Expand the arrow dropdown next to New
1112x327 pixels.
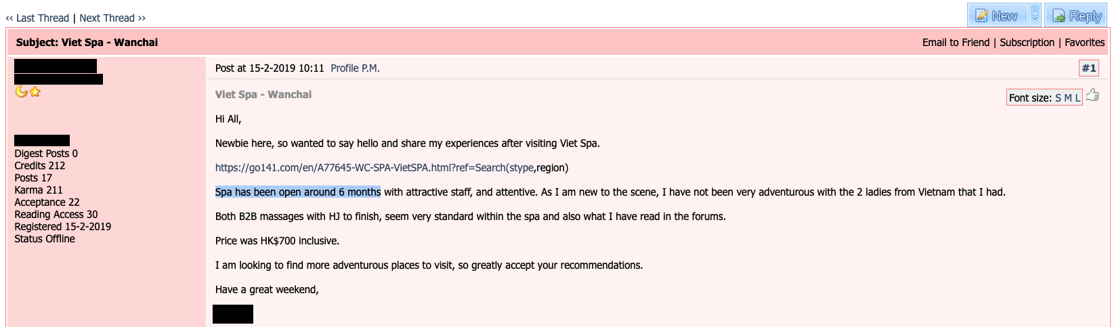[1035, 16]
